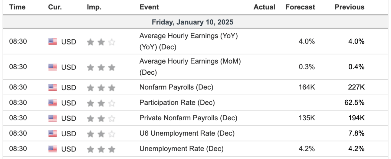Image resolution: width=391 pixels, height=159 pixels.
Task: Click the two-star rating for U6 Unemployment Rate
Action: pyautogui.click(x=101, y=134)
